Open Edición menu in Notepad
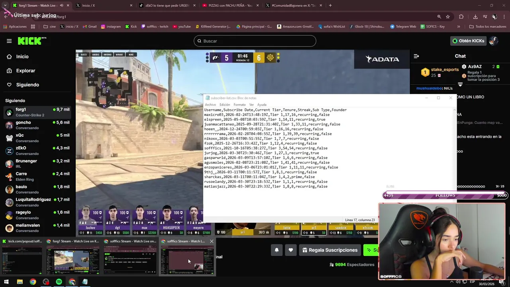Viewport: 510px width, 287px height. (x=225, y=105)
